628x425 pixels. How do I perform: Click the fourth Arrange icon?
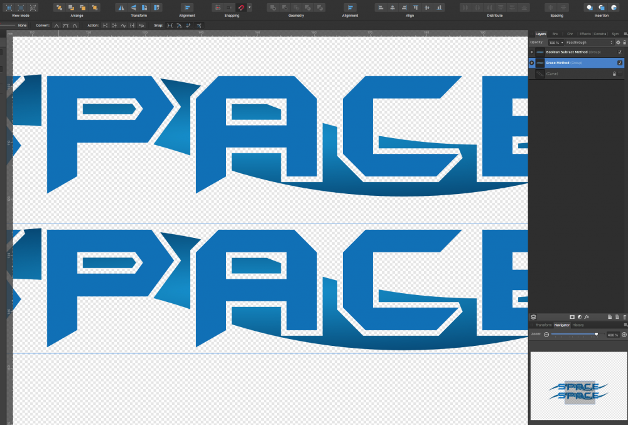coord(95,8)
